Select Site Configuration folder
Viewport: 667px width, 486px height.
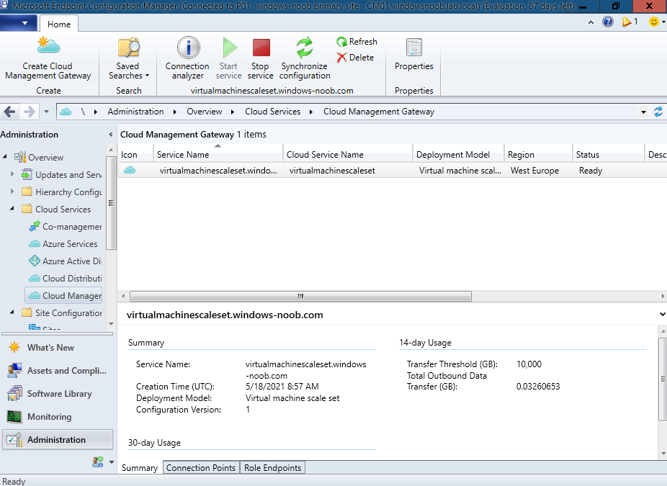coord(62,313)
